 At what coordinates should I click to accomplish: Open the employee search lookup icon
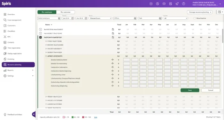[x=59, y=18]
